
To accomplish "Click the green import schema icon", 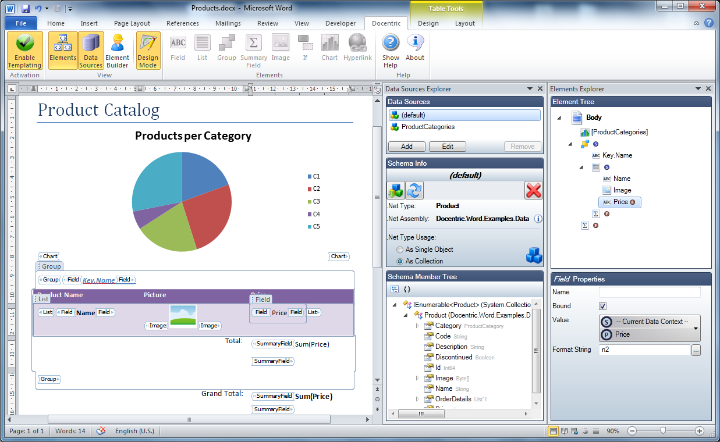I will pyautogui.click(x=396, y=190).
